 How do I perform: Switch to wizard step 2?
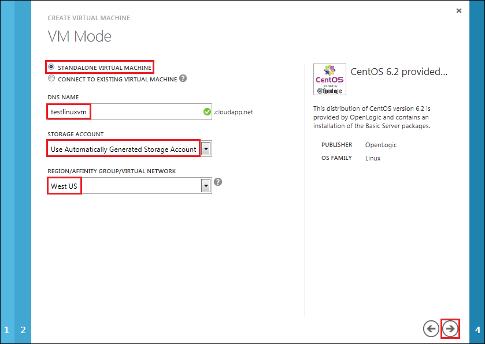(23, 330)
